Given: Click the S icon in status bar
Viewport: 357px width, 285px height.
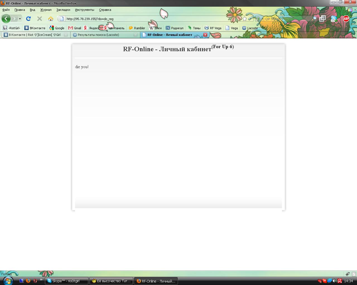Looking at the screenshot, I should click(x=354, y=274).
